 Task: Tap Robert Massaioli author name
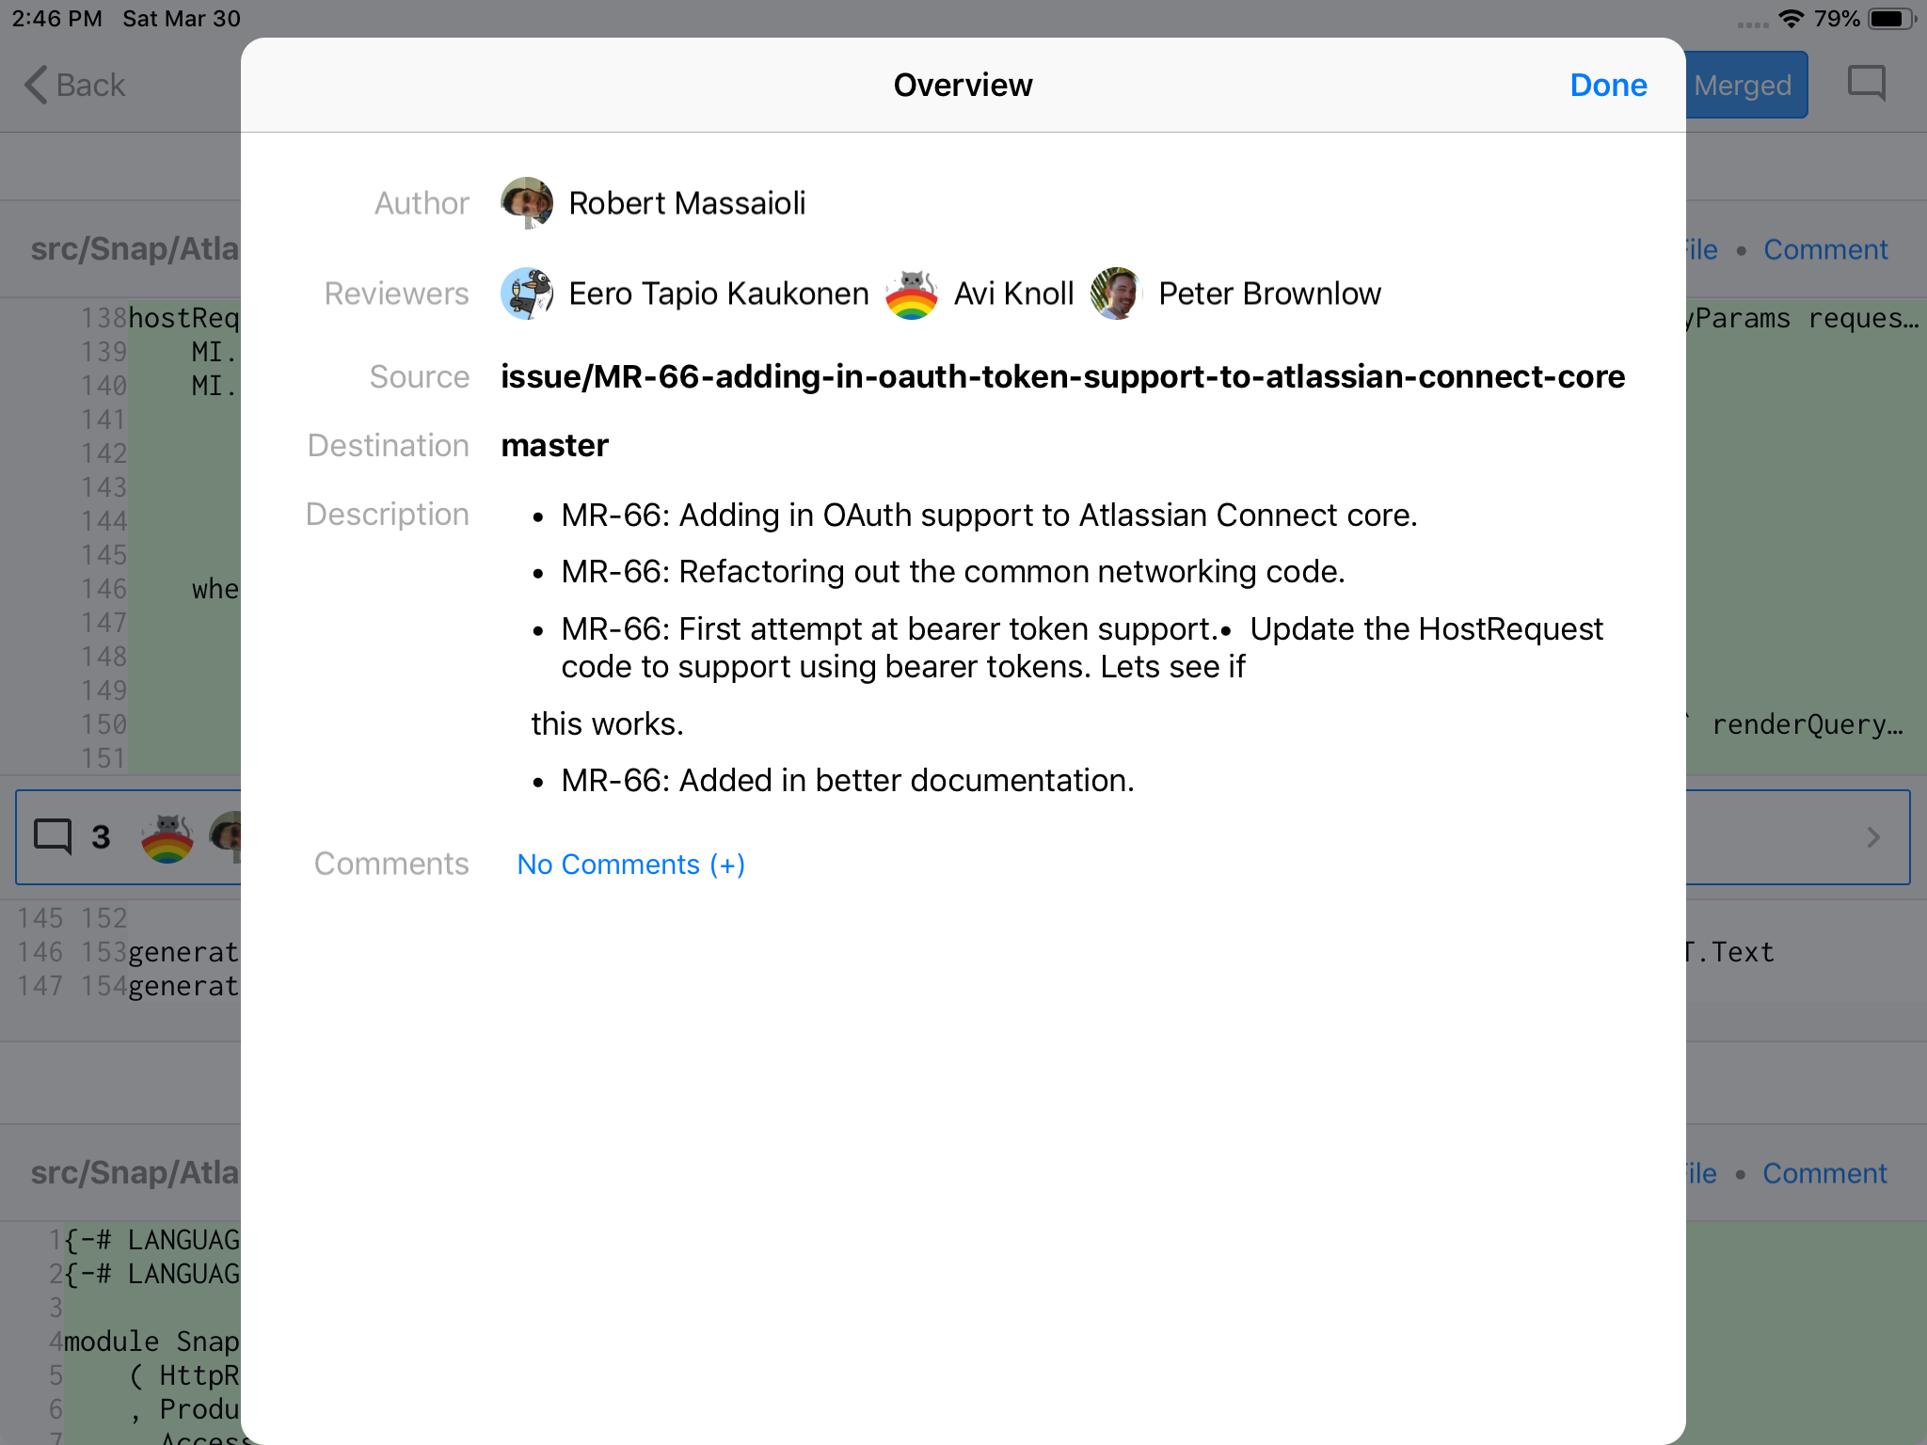[687, 202]
